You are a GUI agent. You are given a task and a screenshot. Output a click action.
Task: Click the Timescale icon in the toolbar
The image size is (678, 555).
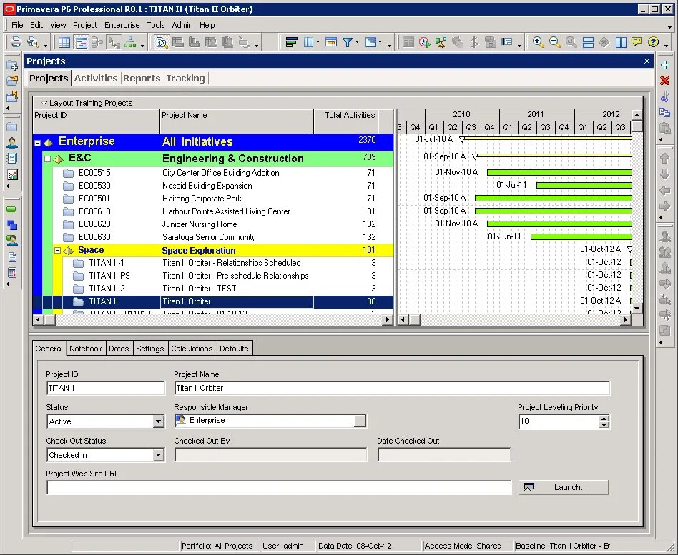click(331, 42)
